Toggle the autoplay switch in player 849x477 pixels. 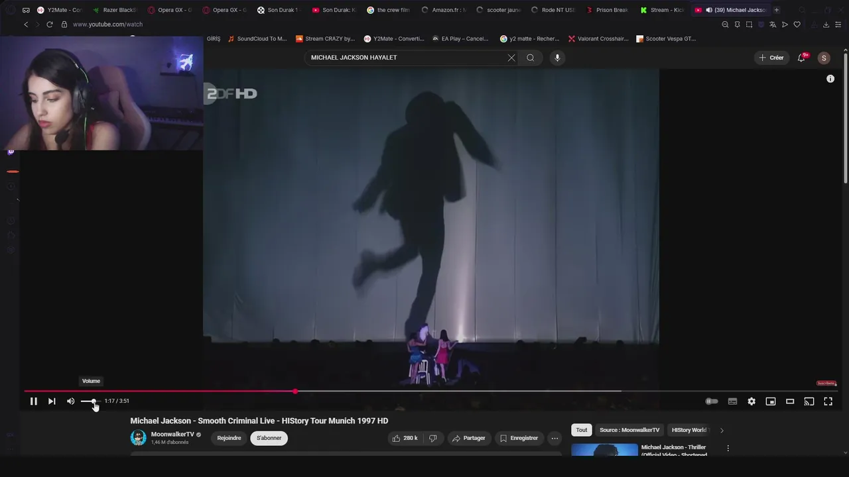[x=712, y=401]
